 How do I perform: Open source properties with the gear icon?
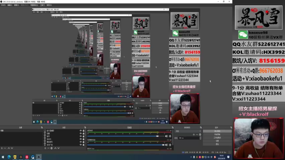pos(52,148)
